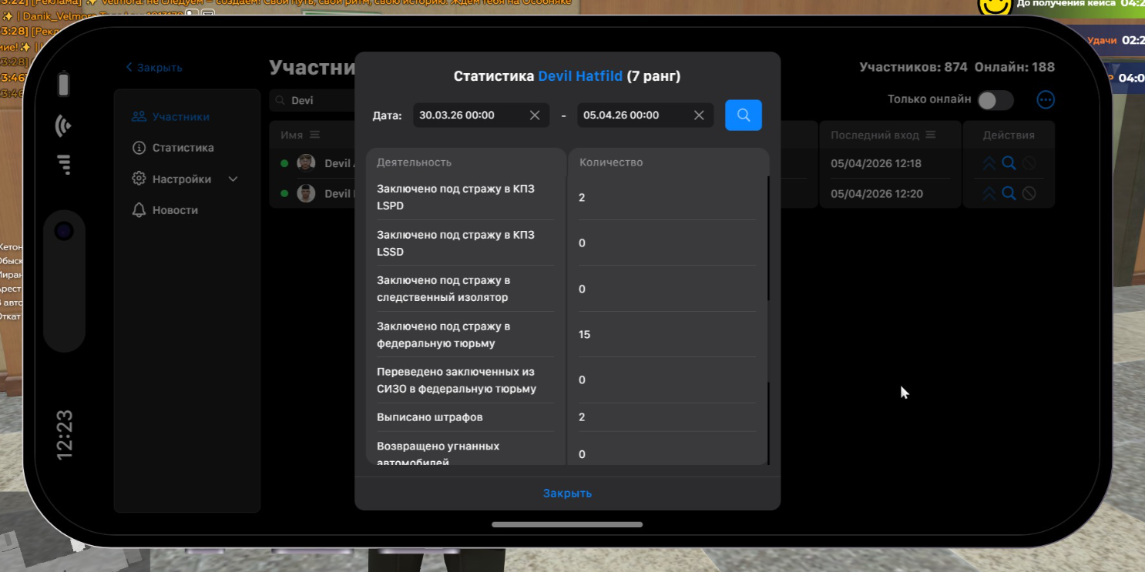This screenshot has width=1145, height=572.
Task: Clear the start date 30.03.26 field
Action: (x=535, y=115)
